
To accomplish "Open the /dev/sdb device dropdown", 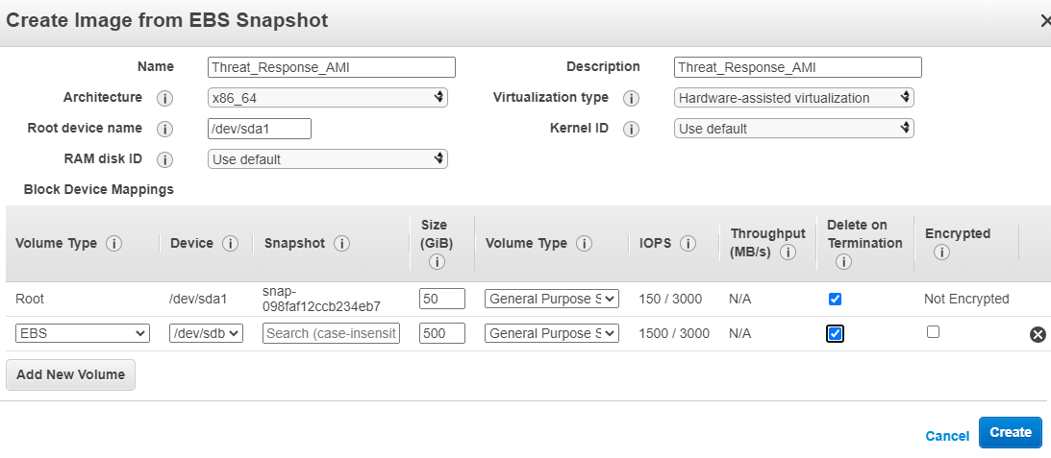I will click(206, 333).
